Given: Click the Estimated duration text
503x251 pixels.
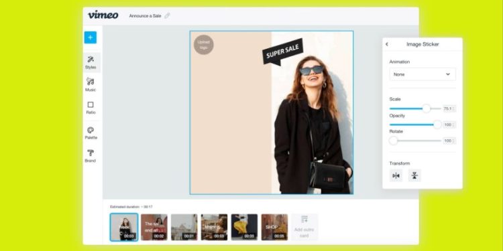Looking at the screenshot, I should tap(131, 207).
